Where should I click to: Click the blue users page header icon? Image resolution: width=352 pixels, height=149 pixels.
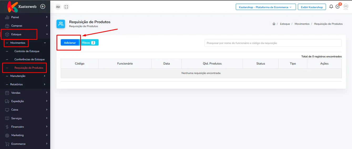tap(61, 24)
